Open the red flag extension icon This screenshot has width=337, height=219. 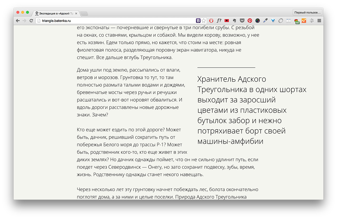tap(227, 21)
